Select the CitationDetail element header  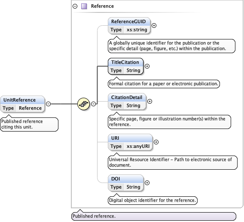[127, 97]
